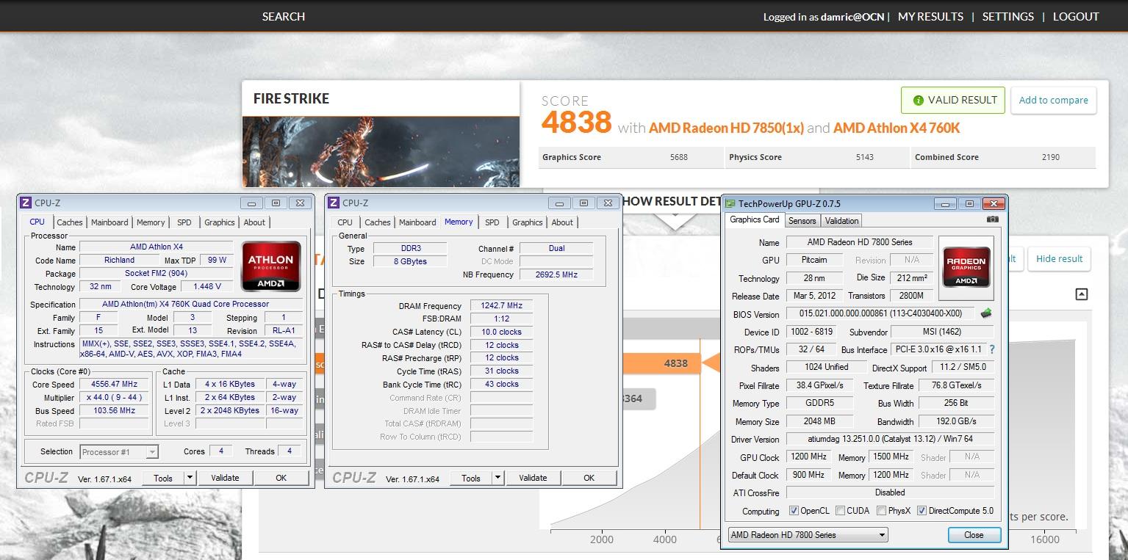Viewport: 1128px width, 560px height.
Task: Click the CPU-Z title icon in CPU window
Action: point(26,203)
